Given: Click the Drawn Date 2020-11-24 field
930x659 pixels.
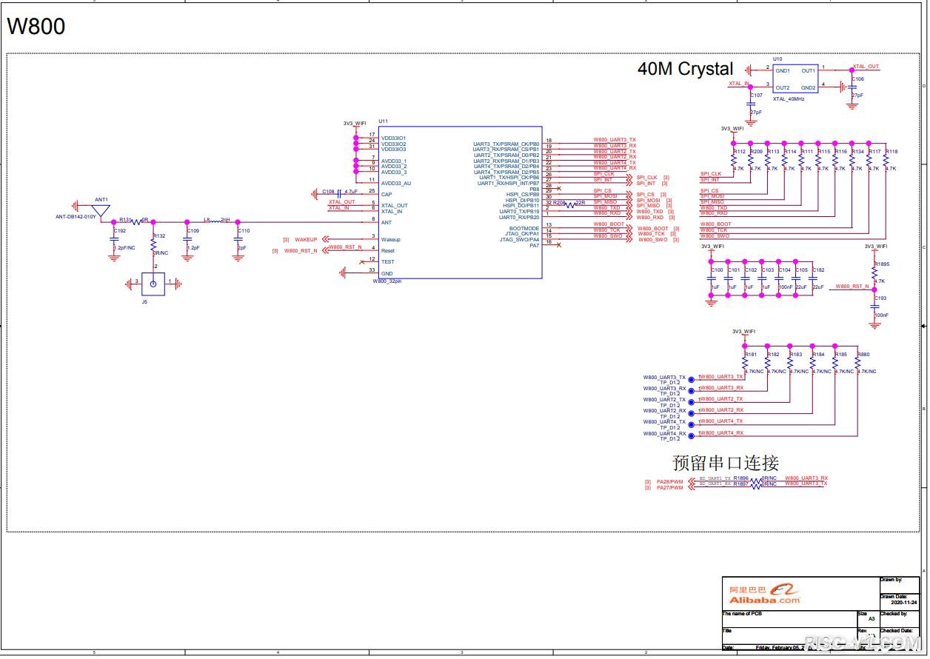Looking at the screenshot, I should click(899, 599).
